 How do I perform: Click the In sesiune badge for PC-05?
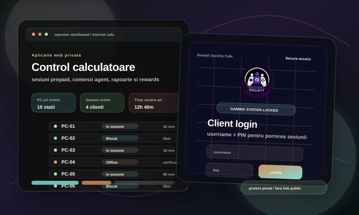[x=120, y=174]
